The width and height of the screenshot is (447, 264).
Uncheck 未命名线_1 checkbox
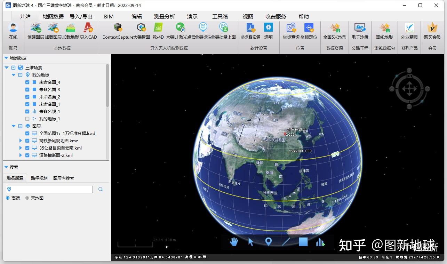pyautogui.click(x=27, y=112)
